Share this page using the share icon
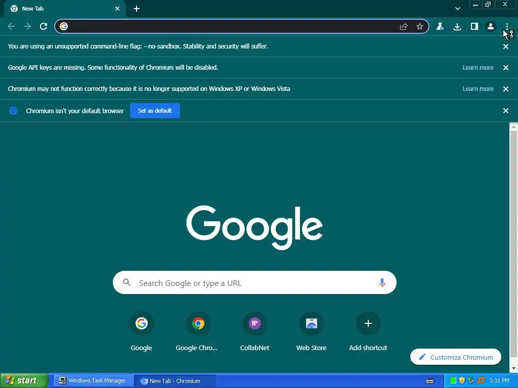Screen dimensions: 518x388 click(404, 26)
